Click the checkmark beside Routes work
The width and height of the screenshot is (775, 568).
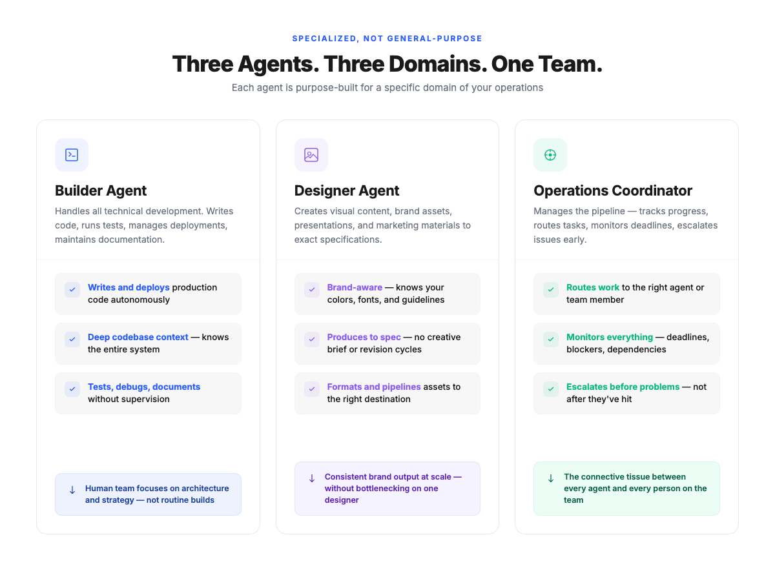(x=551, y=289)
